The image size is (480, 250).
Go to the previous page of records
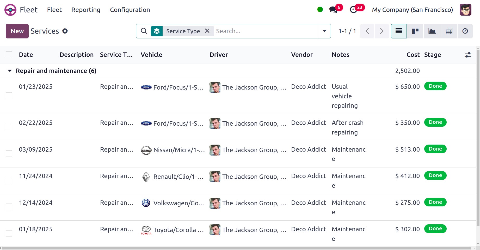coord(367,31)
